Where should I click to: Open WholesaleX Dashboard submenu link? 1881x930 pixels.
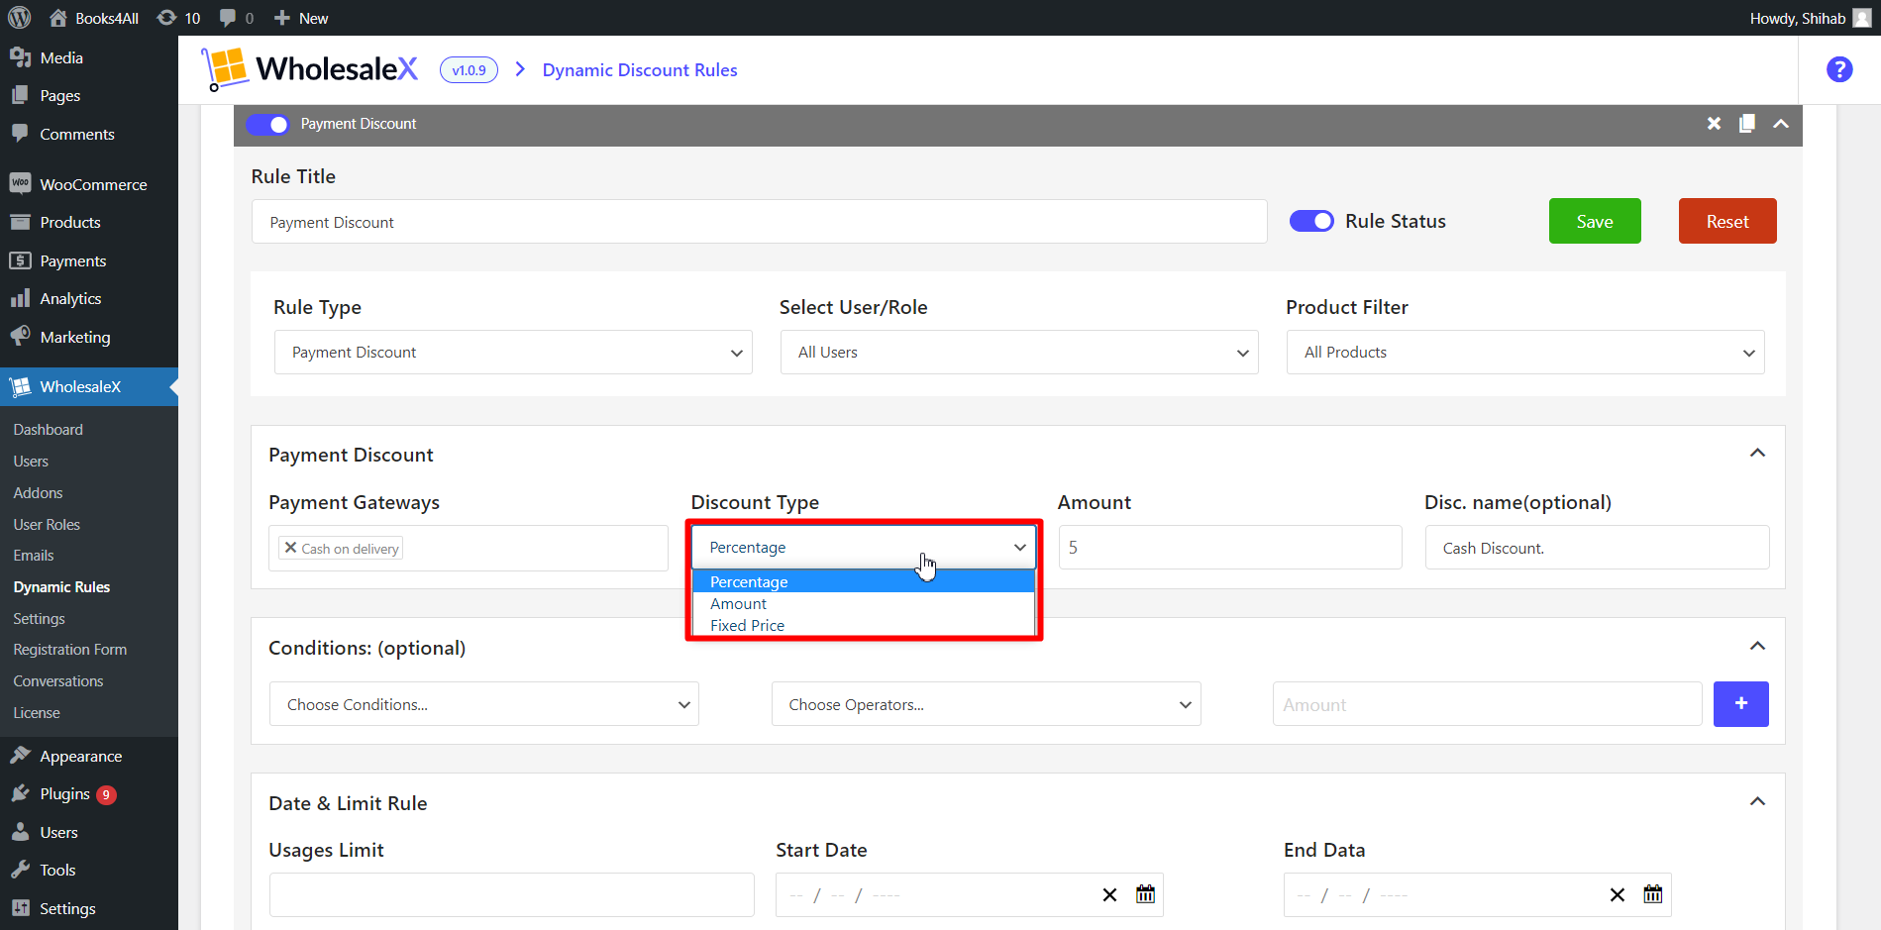point(49,430)
